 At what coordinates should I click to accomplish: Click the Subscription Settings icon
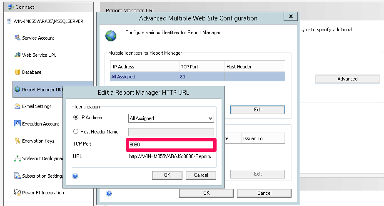point(17,176)
